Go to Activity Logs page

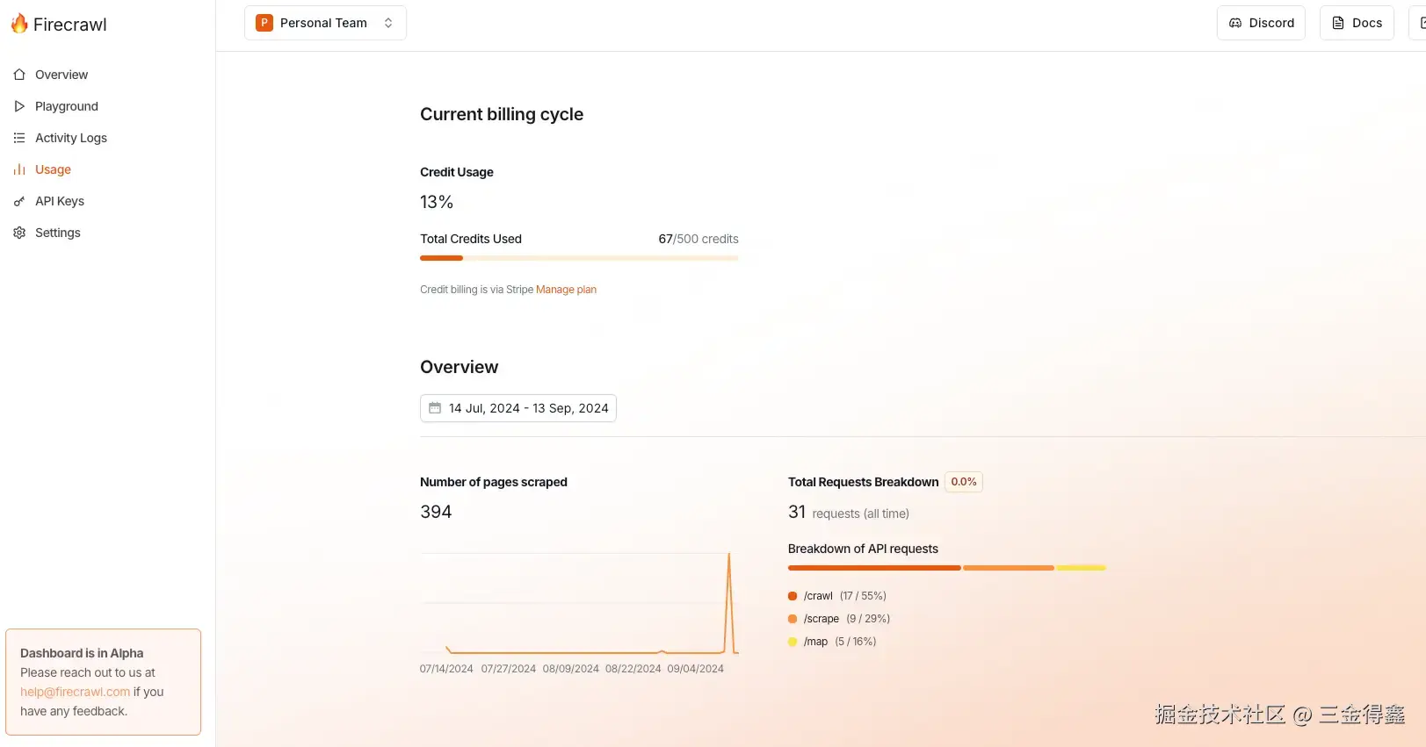point(71,138)
